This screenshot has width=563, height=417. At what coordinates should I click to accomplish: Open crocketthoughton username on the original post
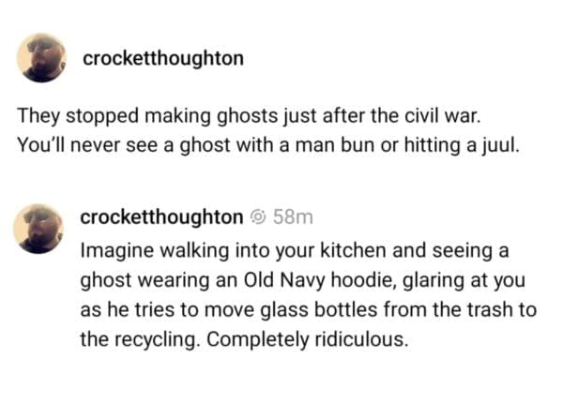[x=163, y=58]
